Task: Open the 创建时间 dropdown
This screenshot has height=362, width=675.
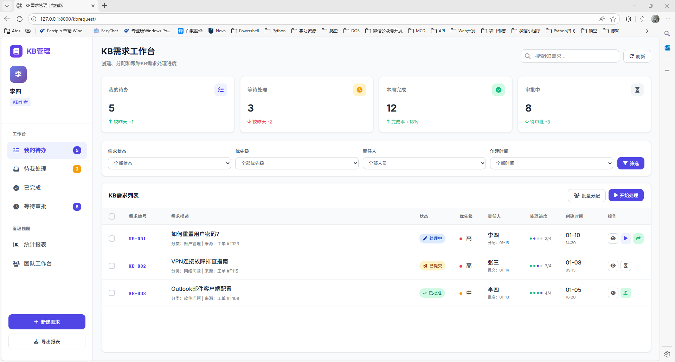Action: tap(552, 163)
